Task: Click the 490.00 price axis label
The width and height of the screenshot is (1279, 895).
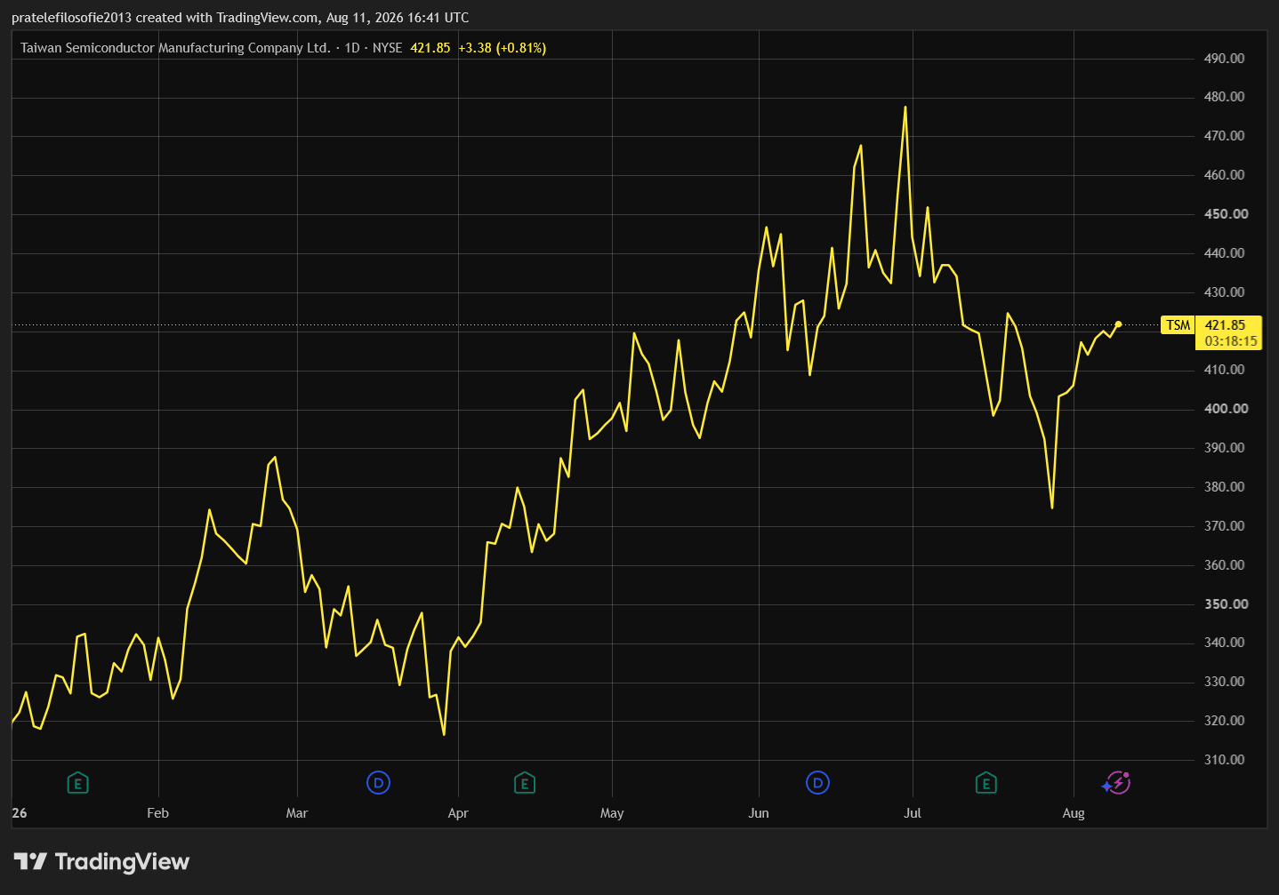Action: pyautogui.click(x=1225, y=59)
